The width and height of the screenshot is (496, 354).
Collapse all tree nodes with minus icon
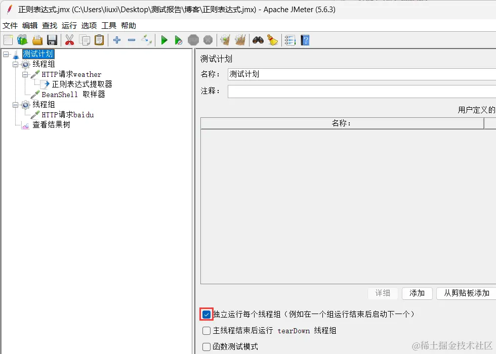click(x=132, y=40)
